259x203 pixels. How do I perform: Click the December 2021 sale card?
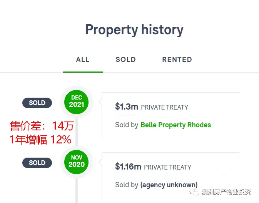point(171,116)
